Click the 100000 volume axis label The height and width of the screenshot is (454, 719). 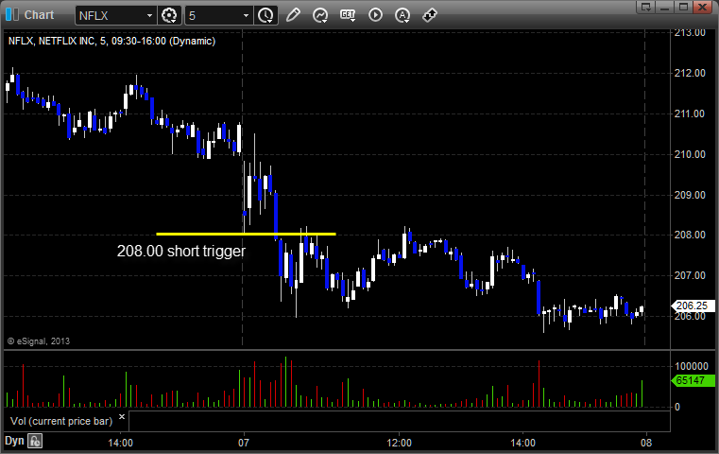click(x=692, y=366)
